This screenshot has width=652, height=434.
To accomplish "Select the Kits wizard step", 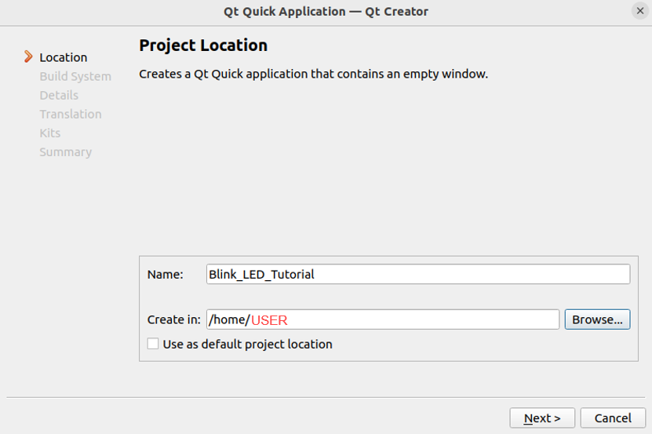I will [x=50, y=133].
